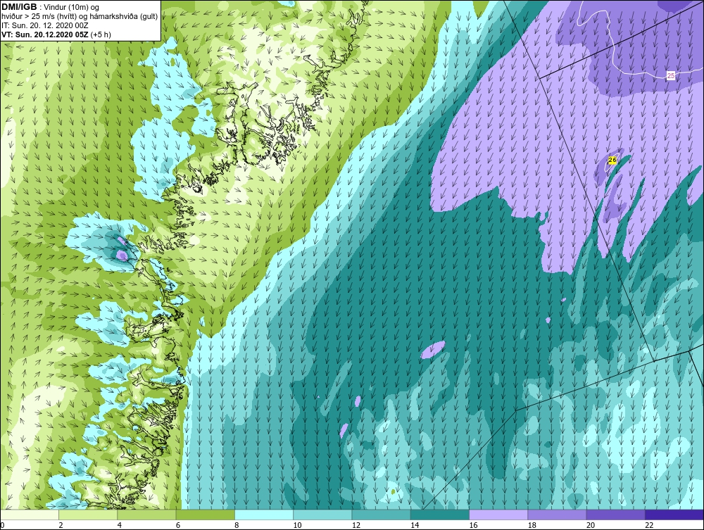Select the 18–20 m/s purple legend swatch
704x530 pixels.
click(x=557, y=515)
